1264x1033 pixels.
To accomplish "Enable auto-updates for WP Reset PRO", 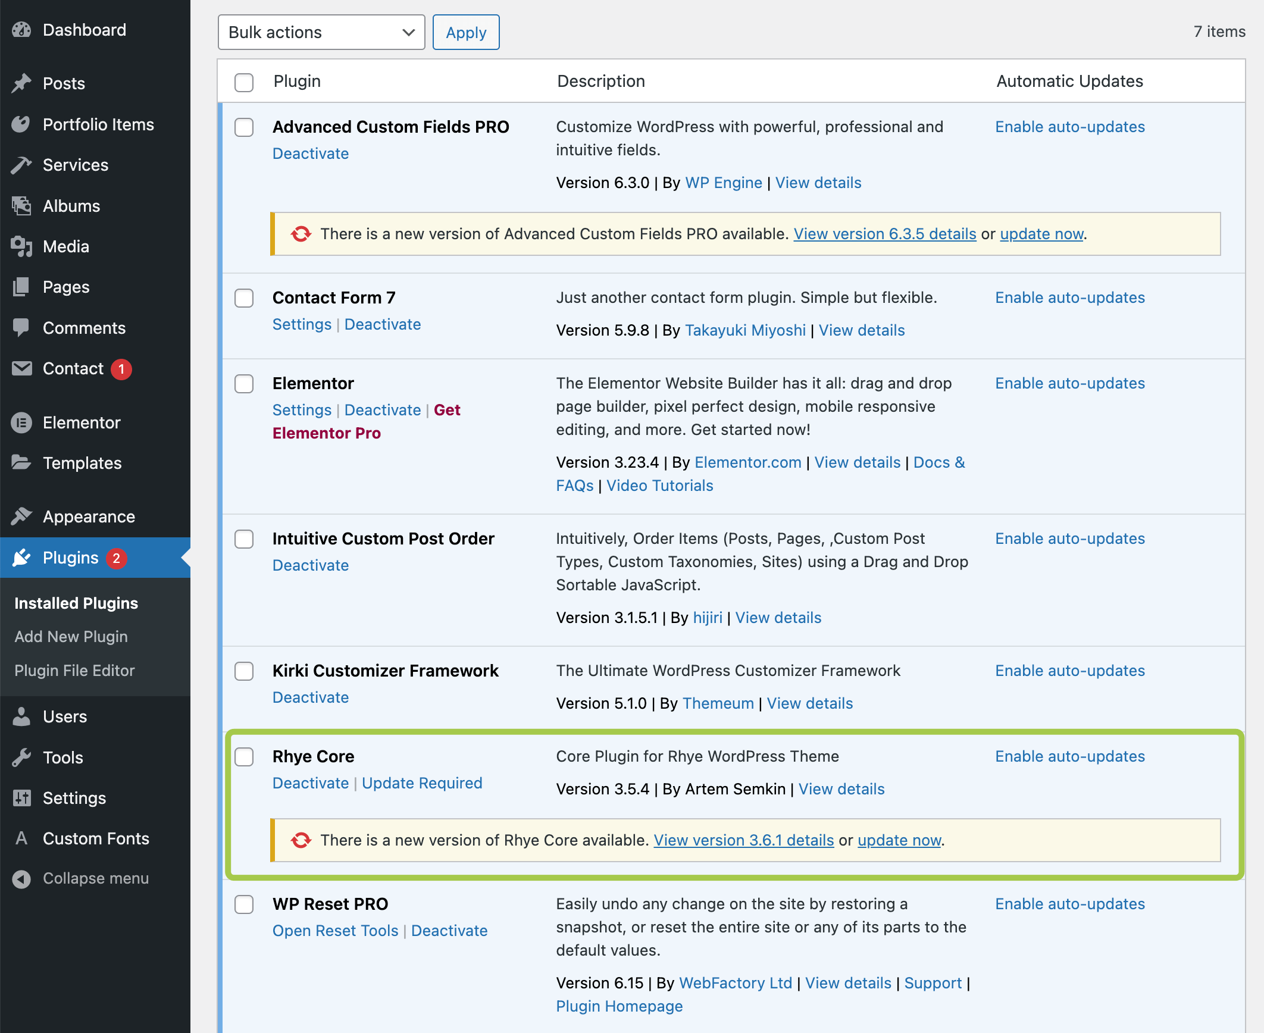I will [1069, 904].
